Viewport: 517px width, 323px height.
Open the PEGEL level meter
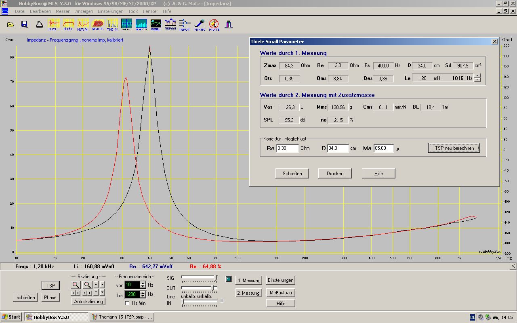pos(156,24)
